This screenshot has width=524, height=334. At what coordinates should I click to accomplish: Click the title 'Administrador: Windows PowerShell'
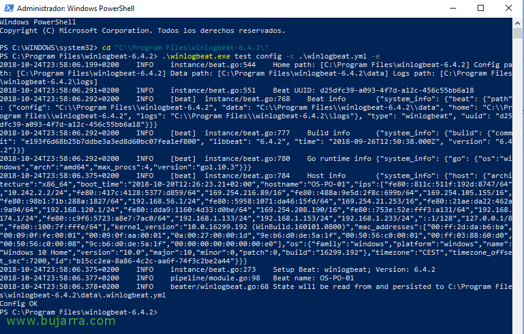click(x=76, y=9)
